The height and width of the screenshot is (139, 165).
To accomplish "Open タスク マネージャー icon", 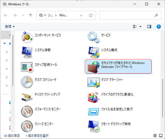I will coord(93,82).
